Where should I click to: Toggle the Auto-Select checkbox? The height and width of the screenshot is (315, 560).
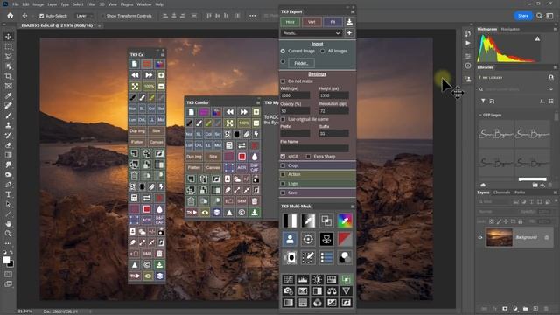click(x=41, y=16)
